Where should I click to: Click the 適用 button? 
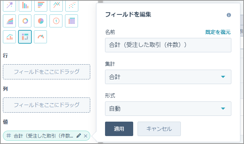119,129
